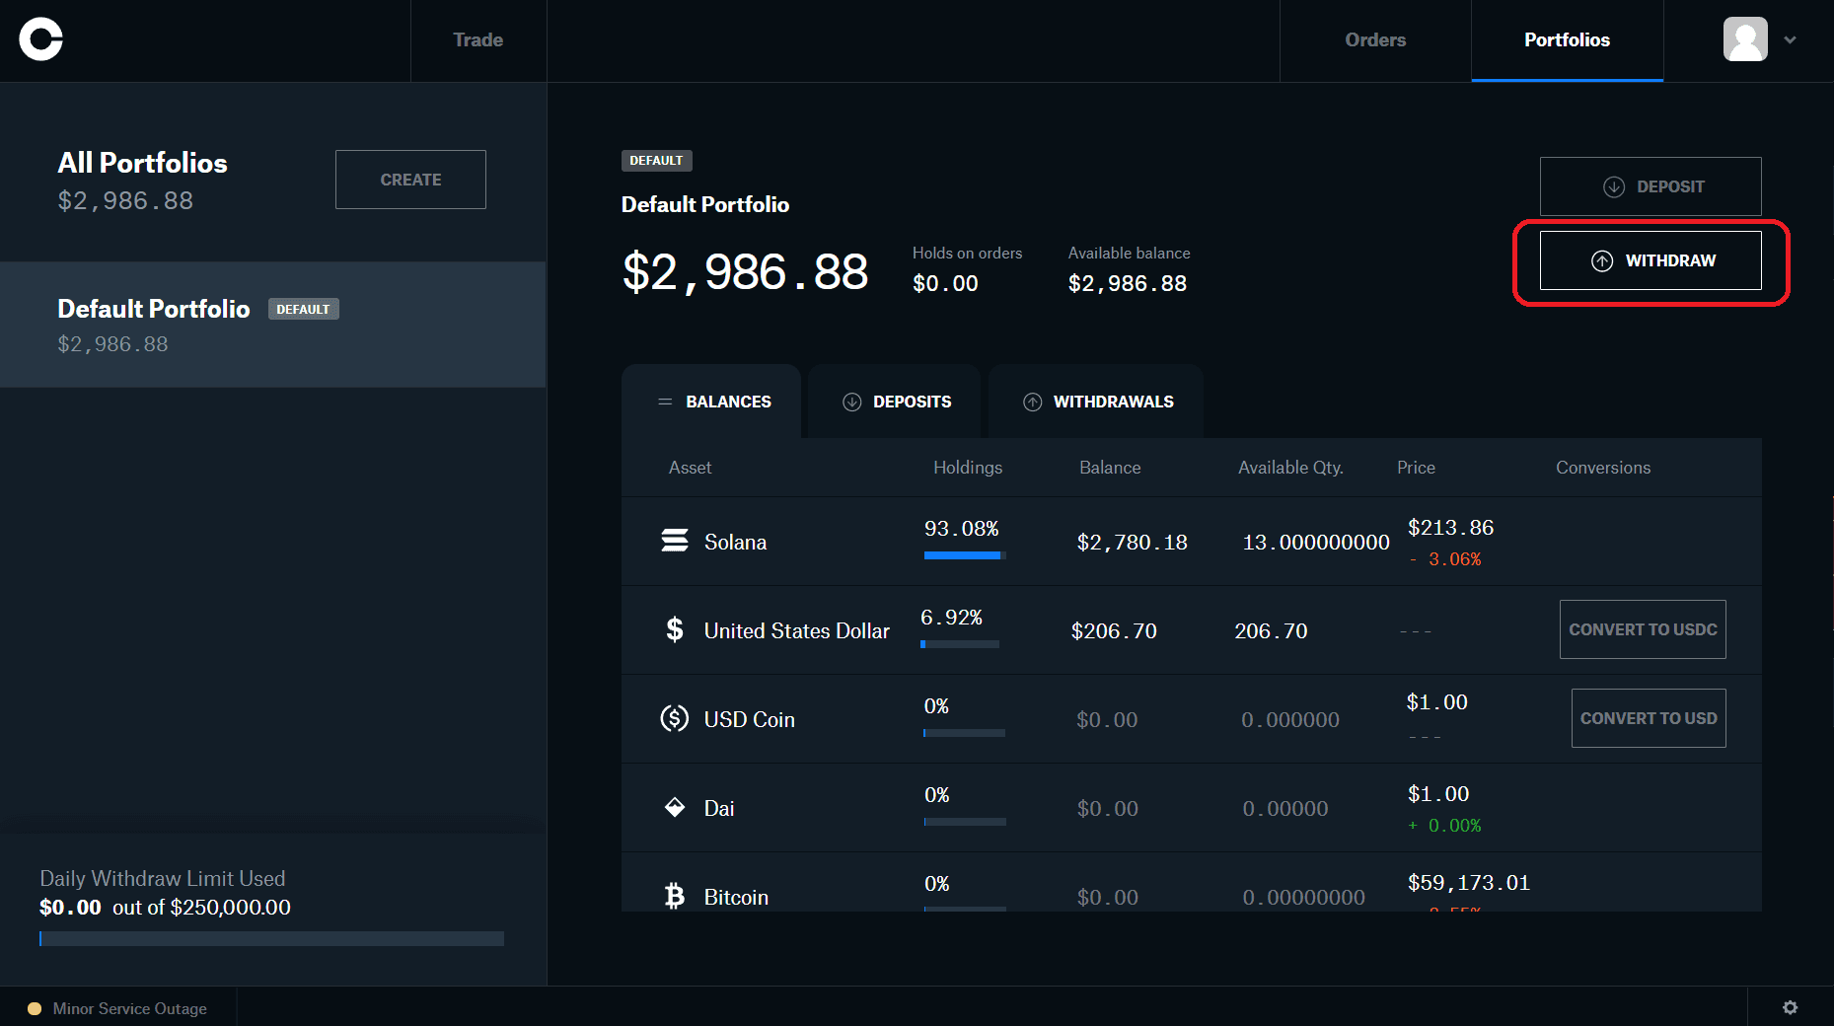Screen dimensions: 1834x1026
Task: Click the Dai +0.00% price change
Action: (x=1445, y=826)
